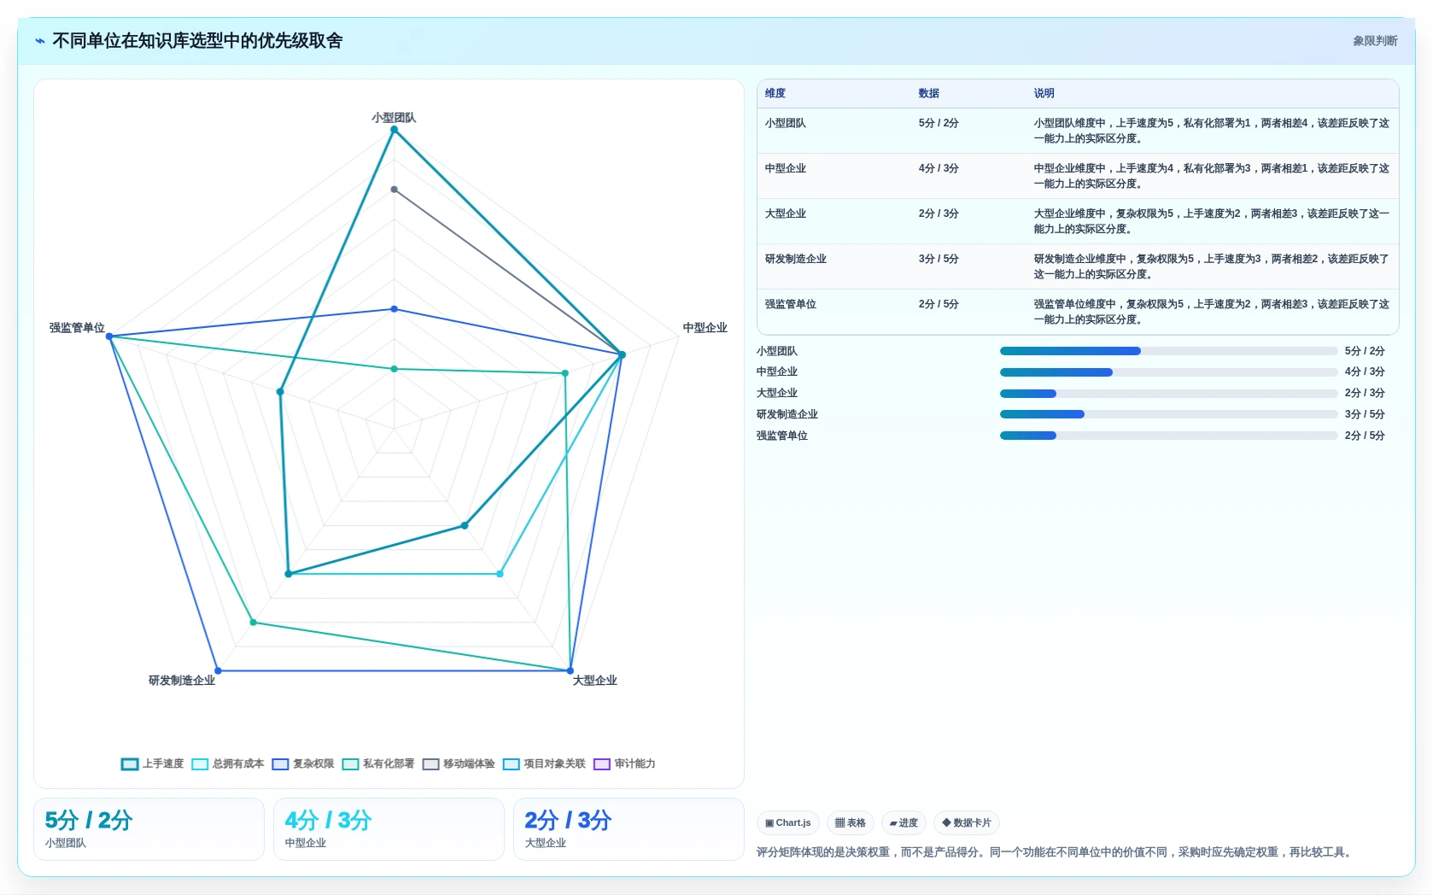Click the grid icon on 表格 chip

839,823
